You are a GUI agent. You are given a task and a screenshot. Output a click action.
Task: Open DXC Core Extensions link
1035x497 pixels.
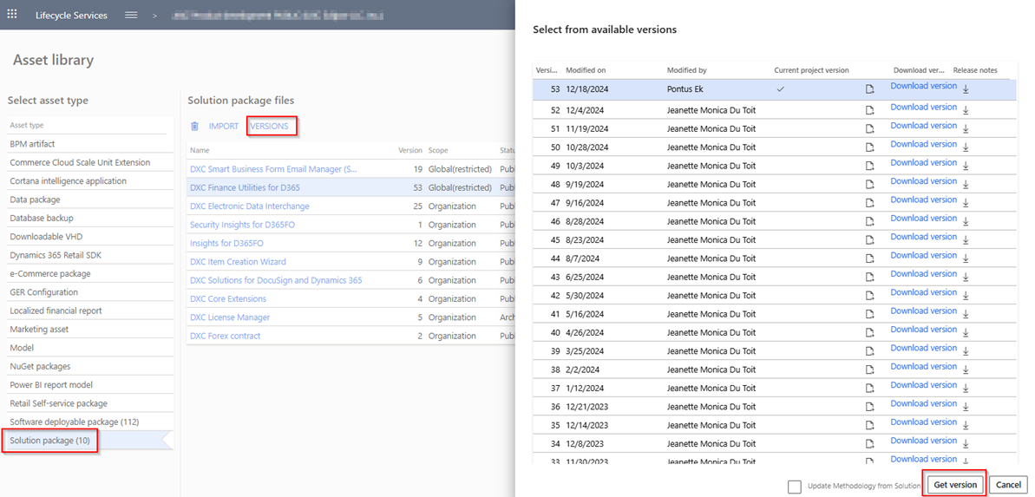[228, 299]
